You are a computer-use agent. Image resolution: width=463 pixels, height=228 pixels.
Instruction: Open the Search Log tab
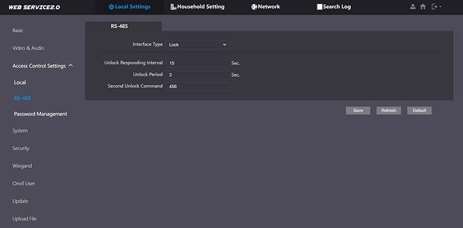click(x=334, y=7)
